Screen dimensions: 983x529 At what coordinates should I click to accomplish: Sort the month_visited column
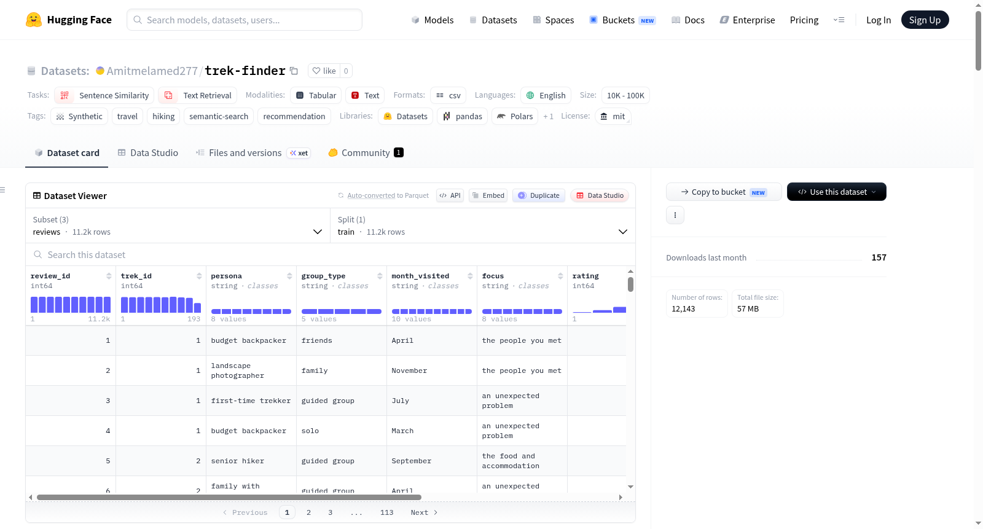[x=470, y=276]
